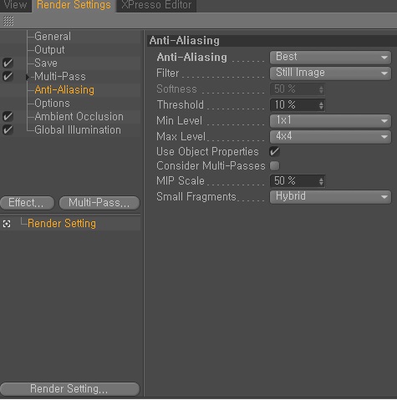
Task: Open Global Illumination settings
Action: click(x=78, y=130)
